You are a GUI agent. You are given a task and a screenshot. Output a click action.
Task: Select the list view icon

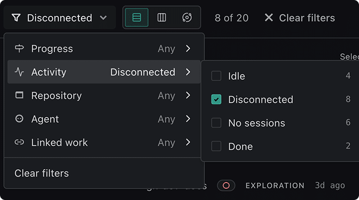(137, 17)
